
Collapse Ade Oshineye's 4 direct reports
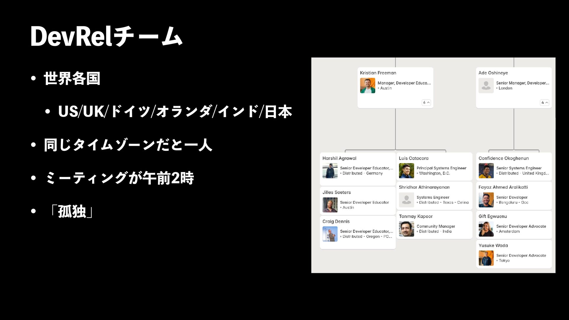(545, 103)
